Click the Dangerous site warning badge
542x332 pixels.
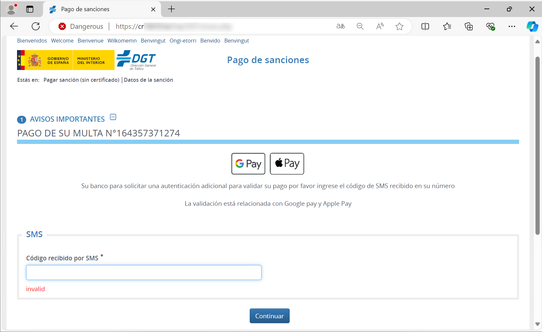click(81, 26)
